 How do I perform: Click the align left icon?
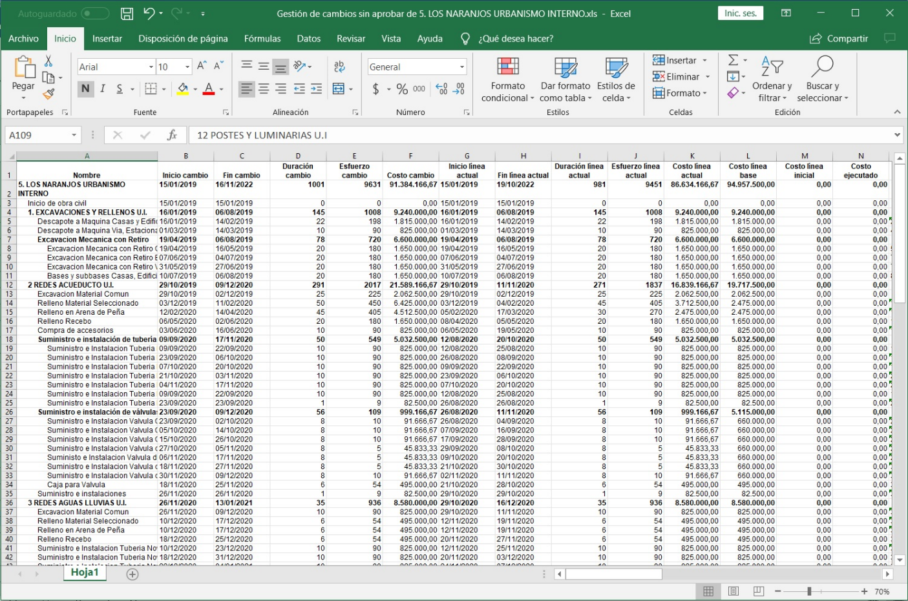[x=246, y=89]
